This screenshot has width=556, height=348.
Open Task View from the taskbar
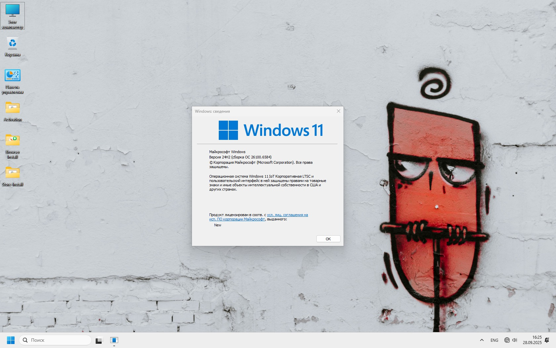[x=99, y=340]
